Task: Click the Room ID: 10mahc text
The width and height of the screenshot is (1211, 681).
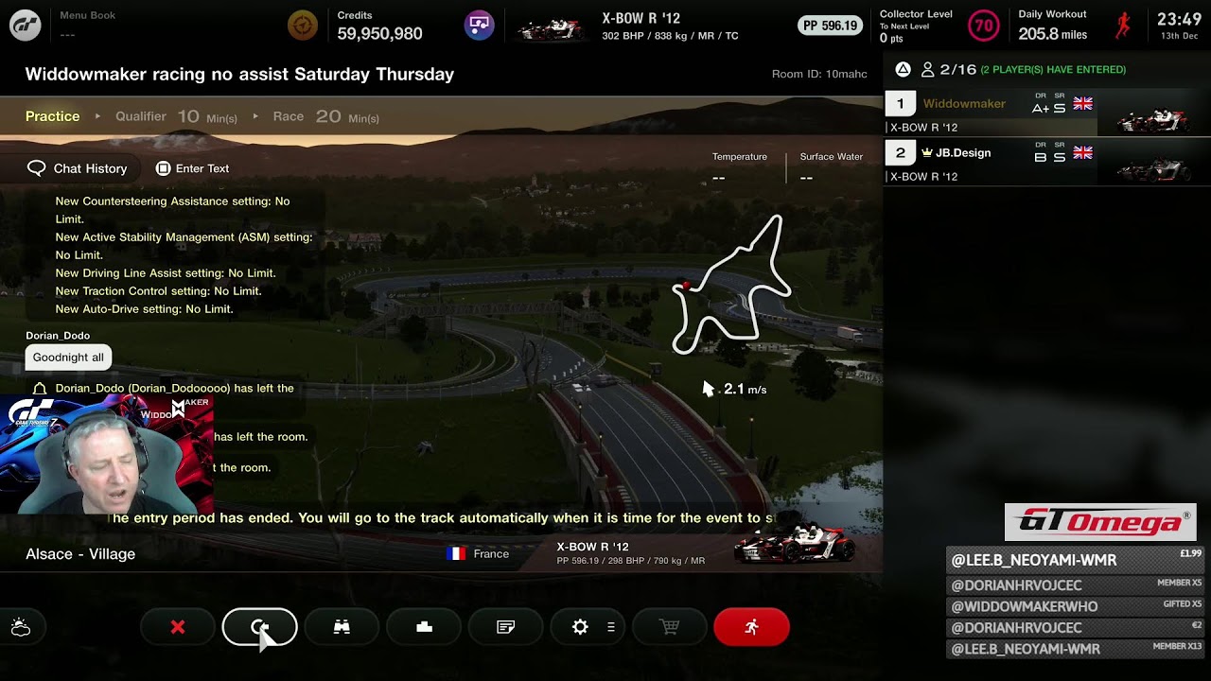Action: 819,74
